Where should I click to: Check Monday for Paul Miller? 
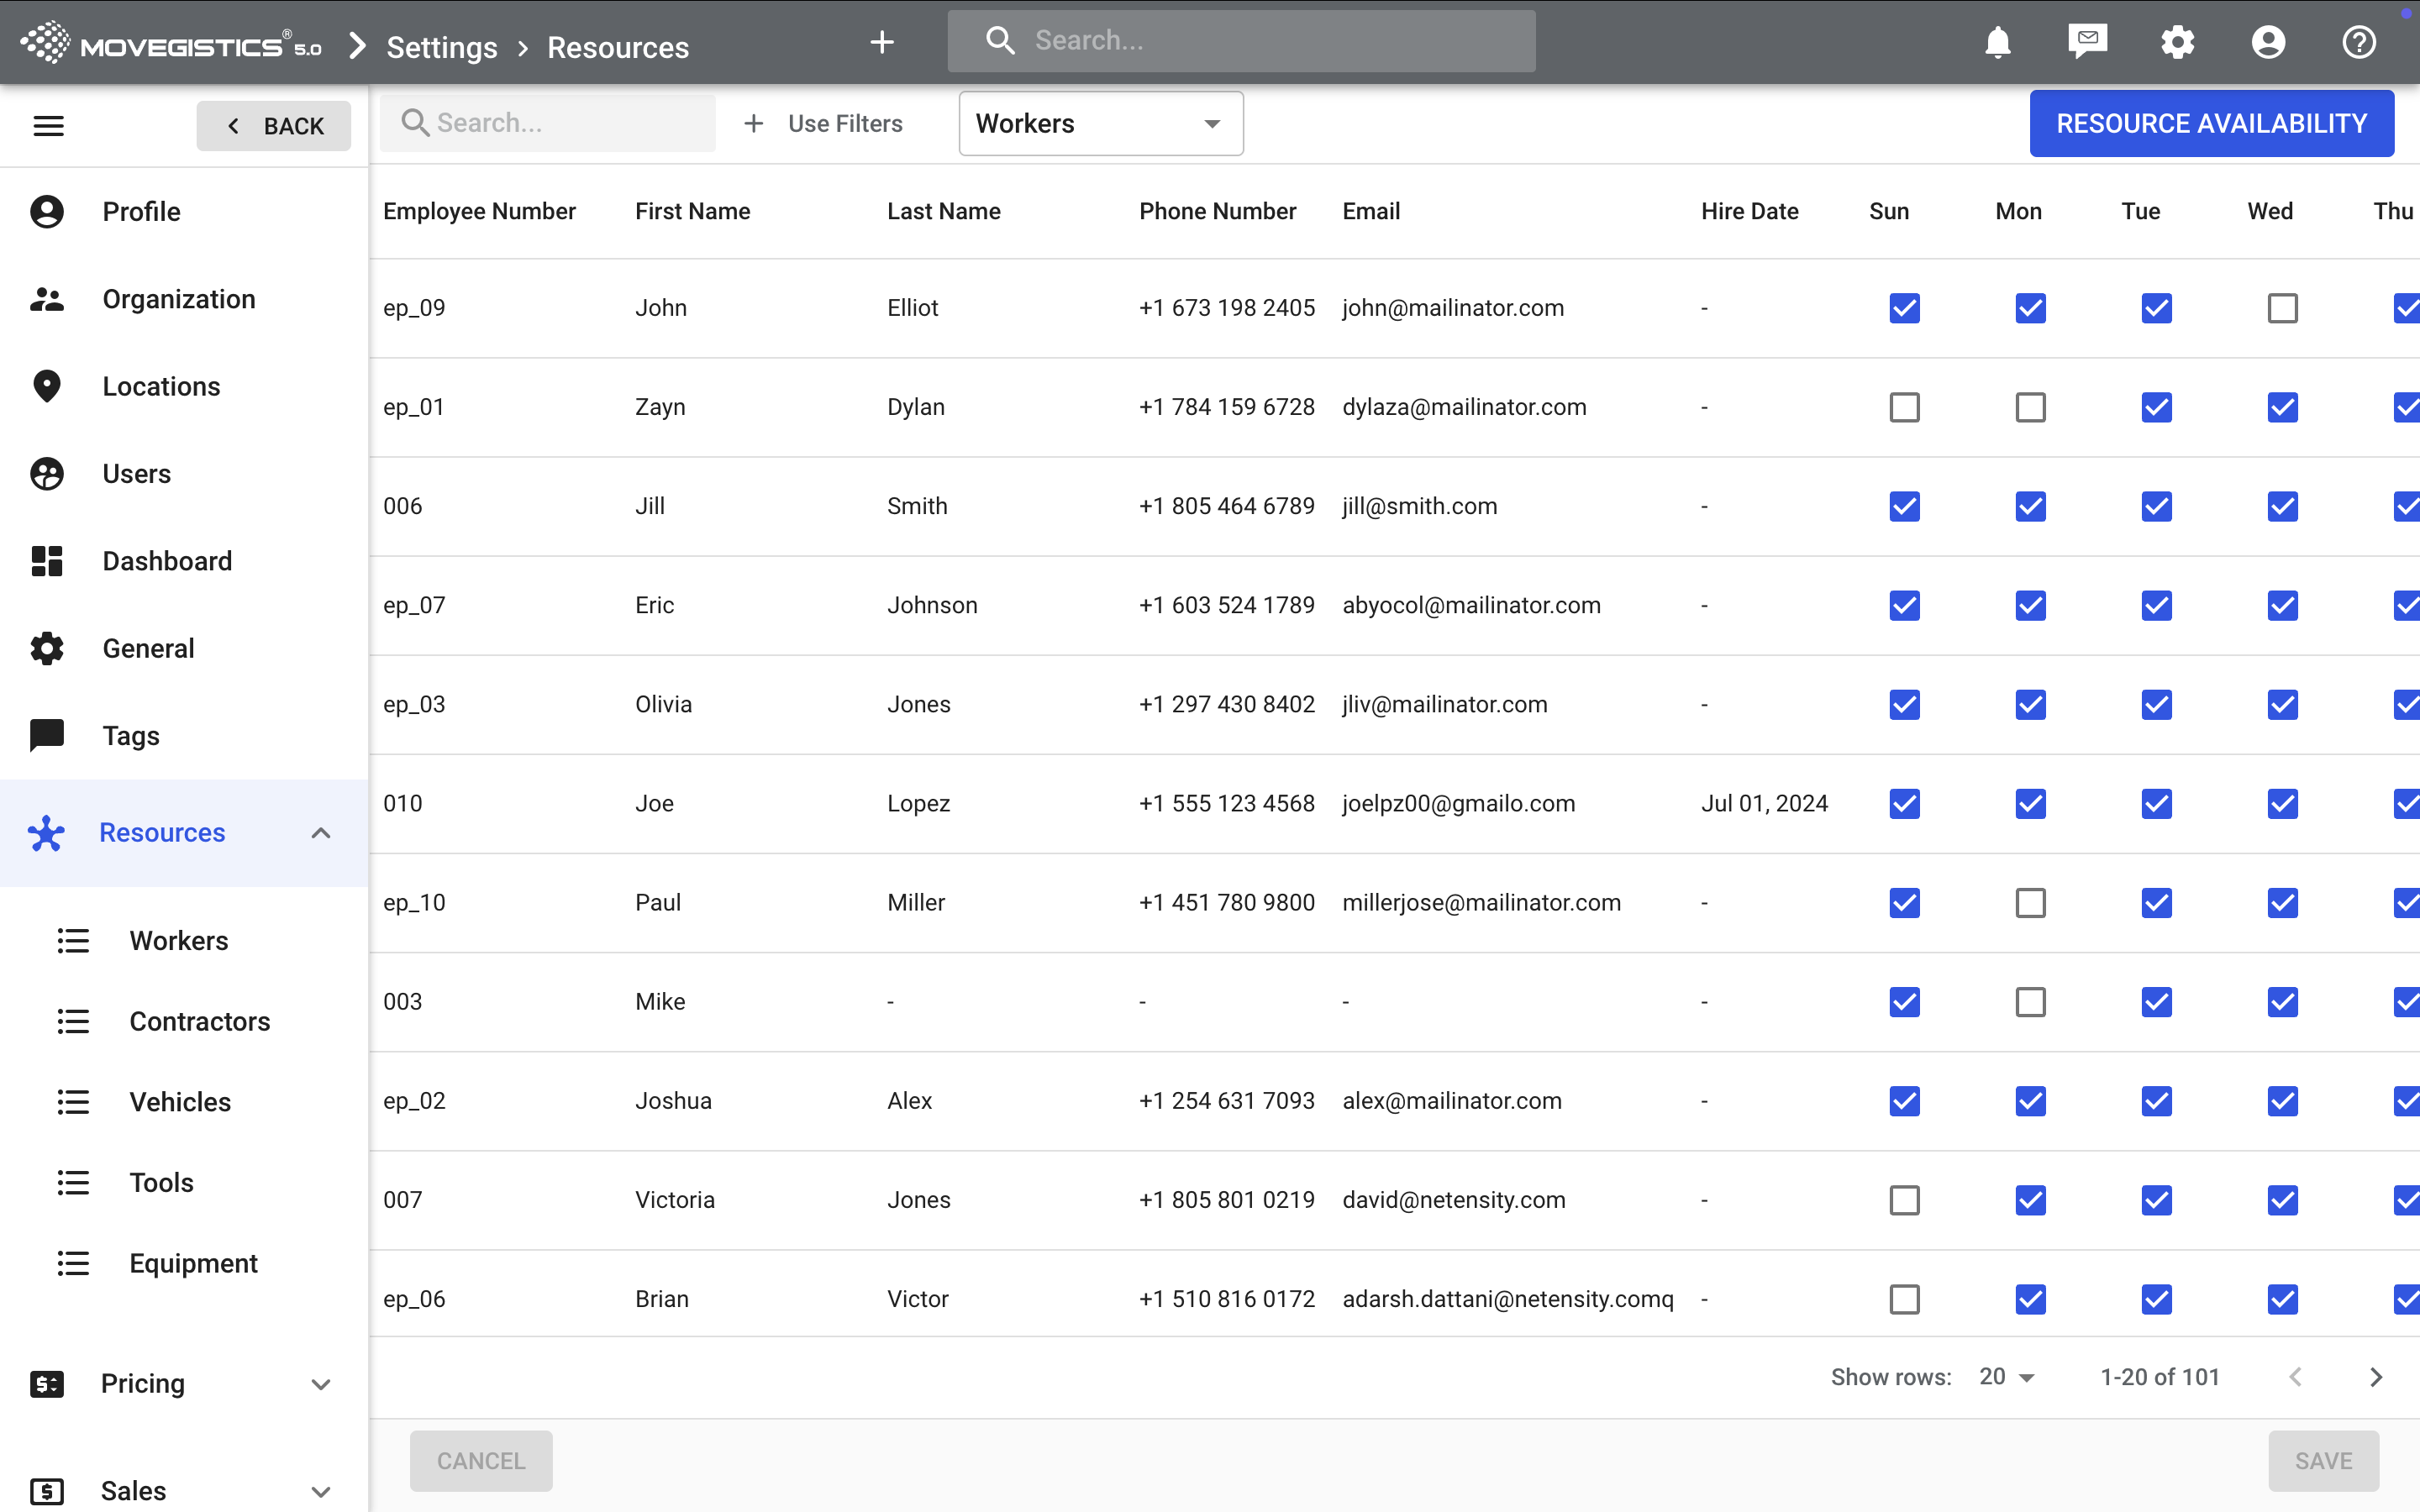coord(2030,903)
